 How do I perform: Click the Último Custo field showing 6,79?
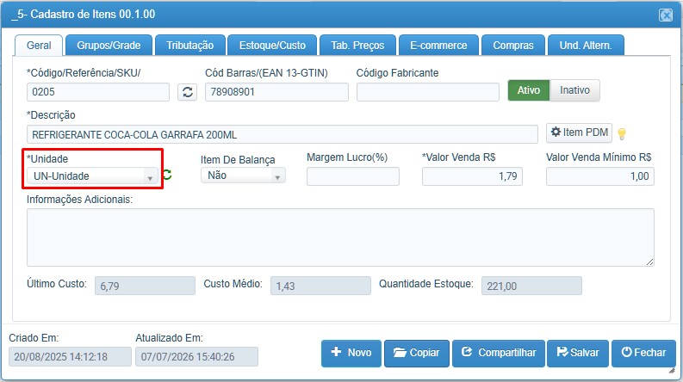click(145, 286)
